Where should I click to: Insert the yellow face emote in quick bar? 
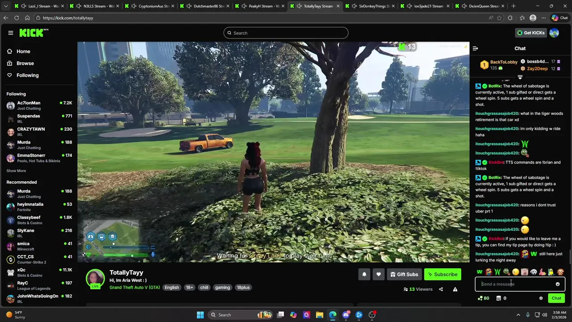[x=516, y=272]
